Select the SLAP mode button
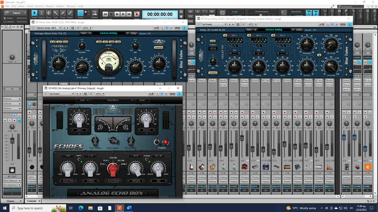The image size is (378, 212). (53, 42)
